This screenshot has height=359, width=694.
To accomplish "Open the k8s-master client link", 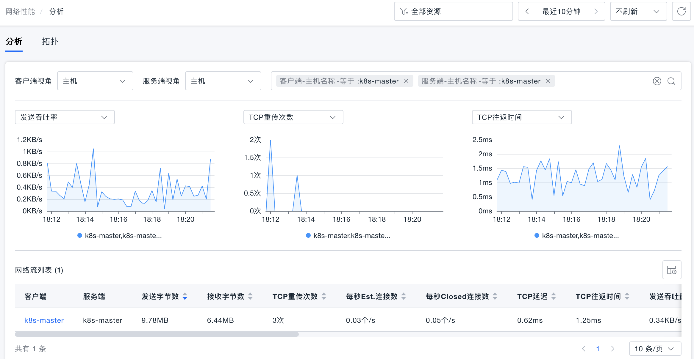I will pyautogui.click(x=44, y=320).
